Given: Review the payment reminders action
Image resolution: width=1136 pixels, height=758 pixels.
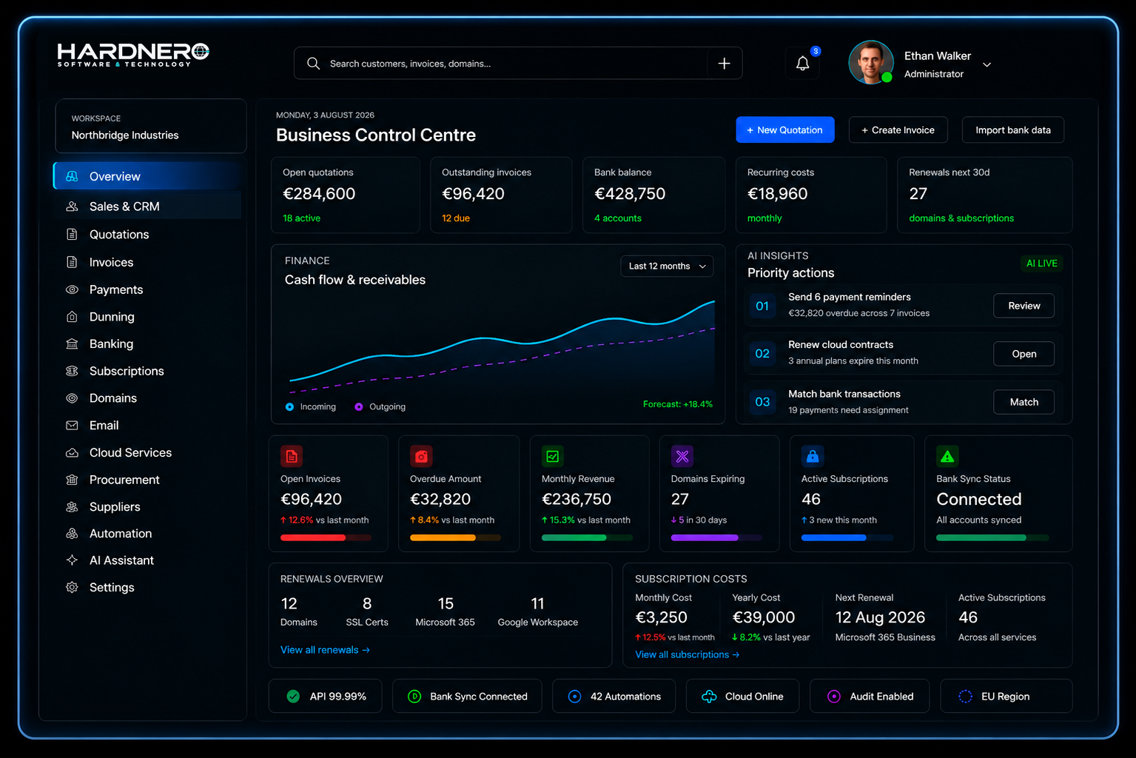Looking at the screenshot, I should point(1024,306).
